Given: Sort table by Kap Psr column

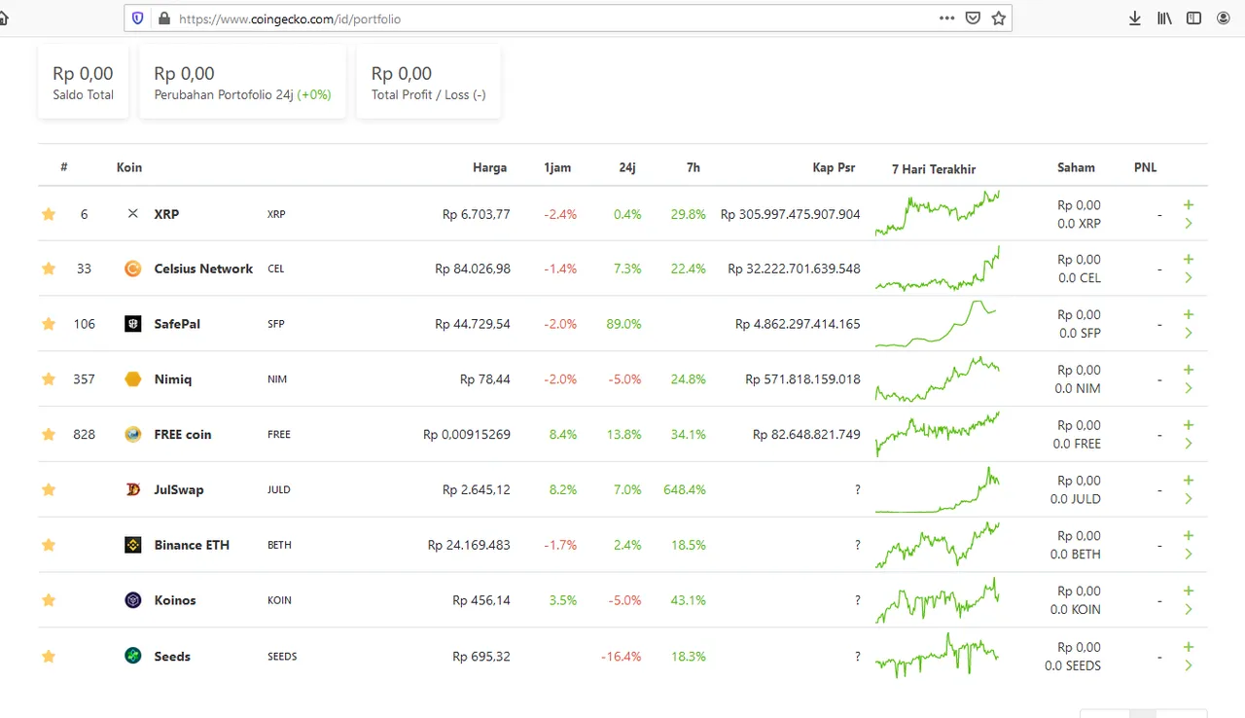Looking at the screenshot, I should (834, 167).
